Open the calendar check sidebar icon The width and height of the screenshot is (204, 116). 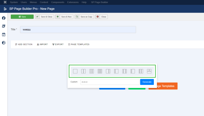coord(4,35)
